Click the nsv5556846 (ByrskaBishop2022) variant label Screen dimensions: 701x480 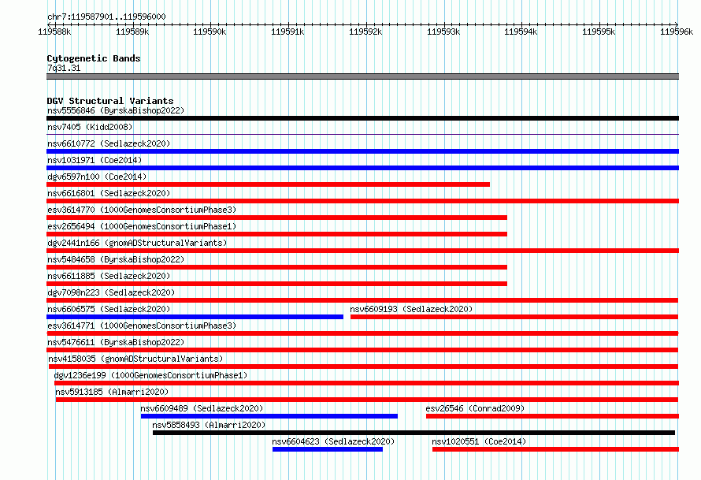(116, 110)
